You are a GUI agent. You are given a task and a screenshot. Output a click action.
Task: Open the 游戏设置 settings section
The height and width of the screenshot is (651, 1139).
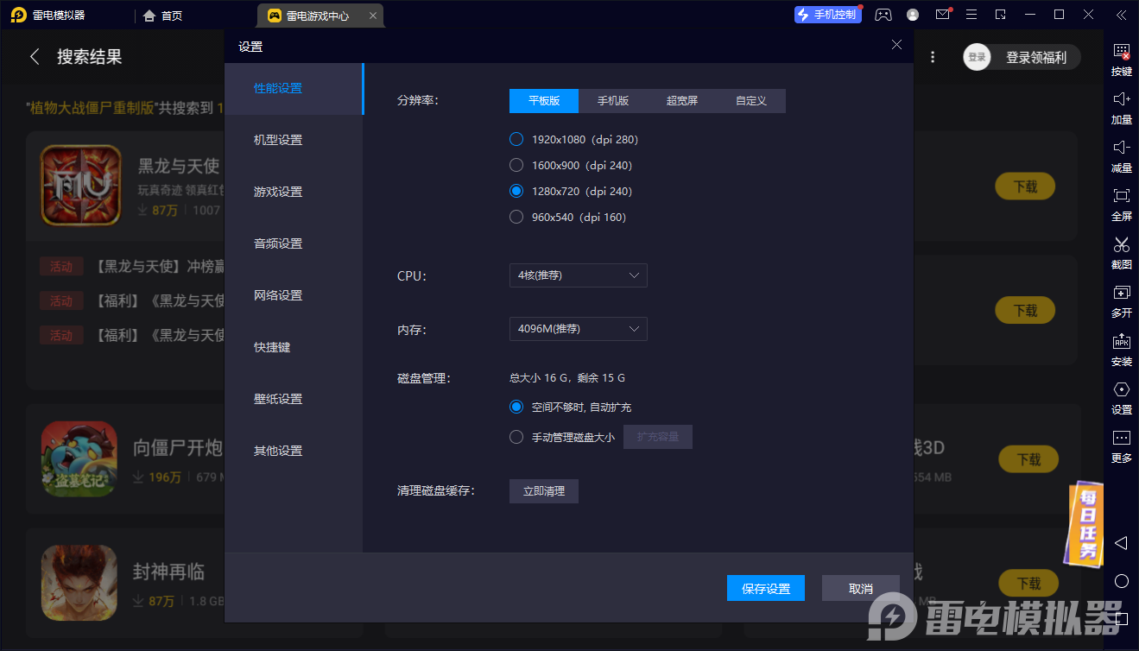[278, 192]
